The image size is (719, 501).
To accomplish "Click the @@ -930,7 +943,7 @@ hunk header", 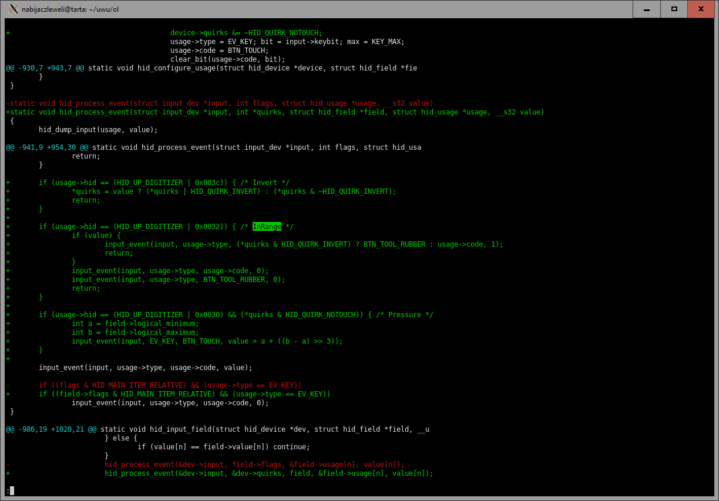I will point(45,68).
